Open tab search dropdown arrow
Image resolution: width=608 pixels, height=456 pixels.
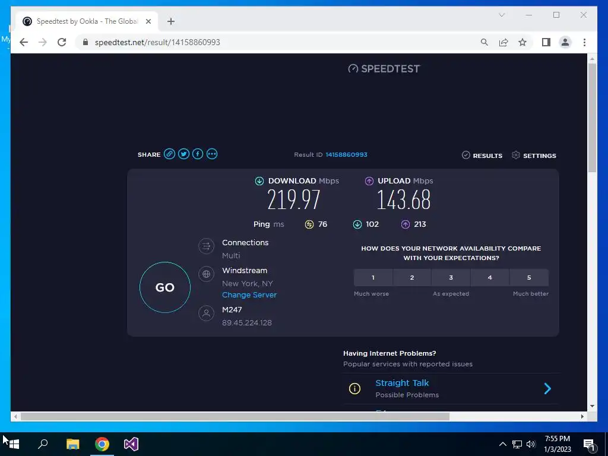501,15
